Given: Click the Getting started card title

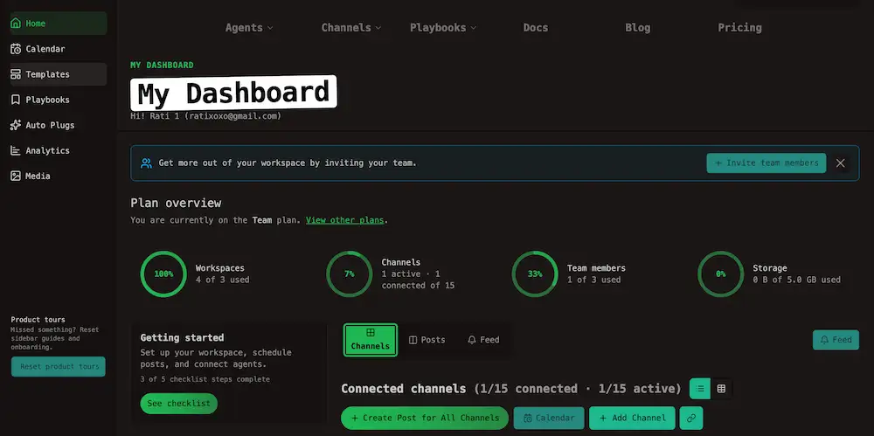Looking at the screenshot, I should pyautogui.click(x=183, y=338).
